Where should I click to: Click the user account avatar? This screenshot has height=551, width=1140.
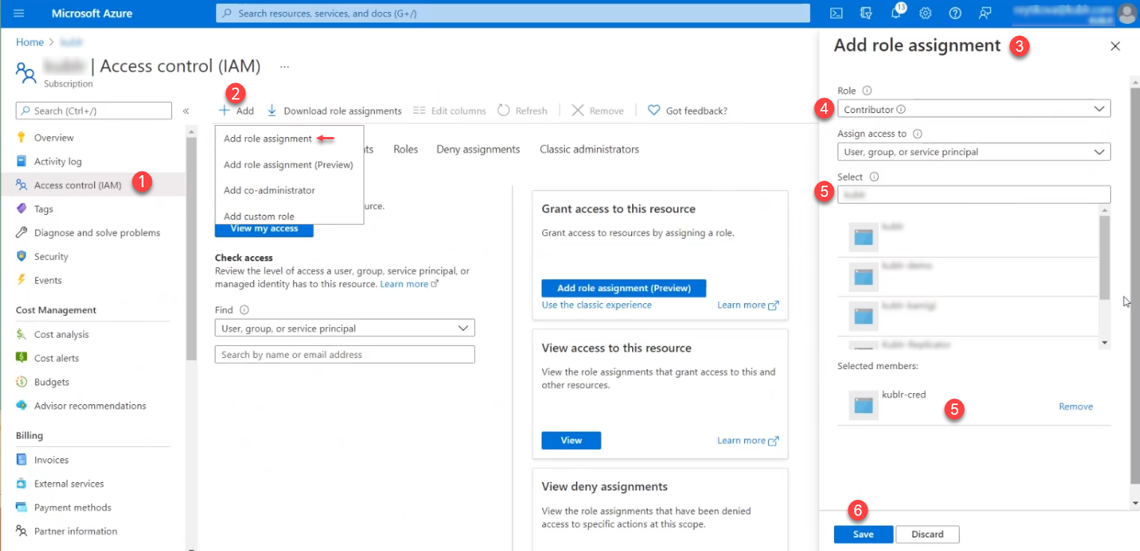pyautogui.click(x=1127, y=13)
